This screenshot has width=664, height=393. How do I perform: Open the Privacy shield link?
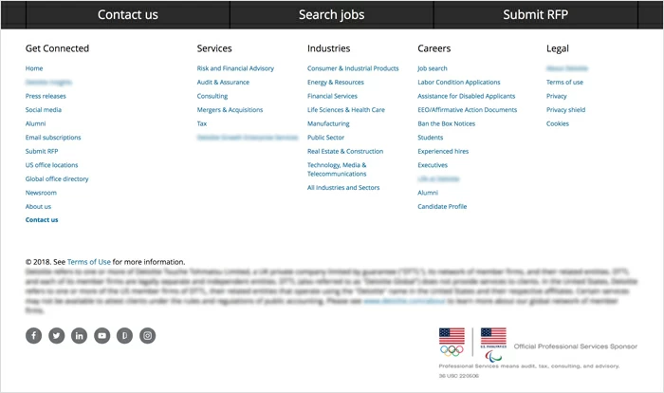[x=565, y=110]
